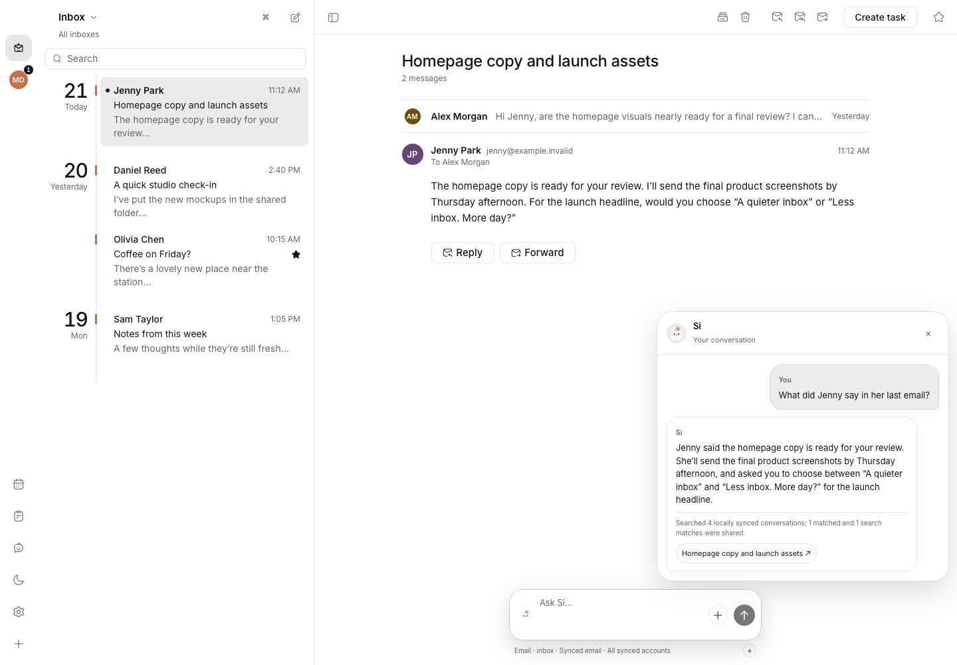Open the Si assistant chat icon in the rail
957x665 pixels.
pos(19,548)
